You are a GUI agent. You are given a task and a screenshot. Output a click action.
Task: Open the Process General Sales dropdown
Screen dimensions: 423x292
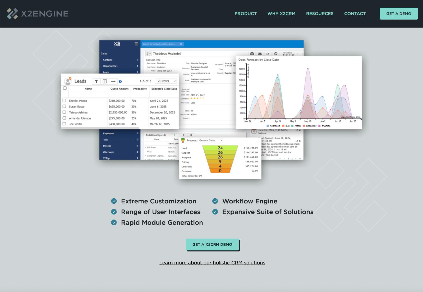(211, 140)
